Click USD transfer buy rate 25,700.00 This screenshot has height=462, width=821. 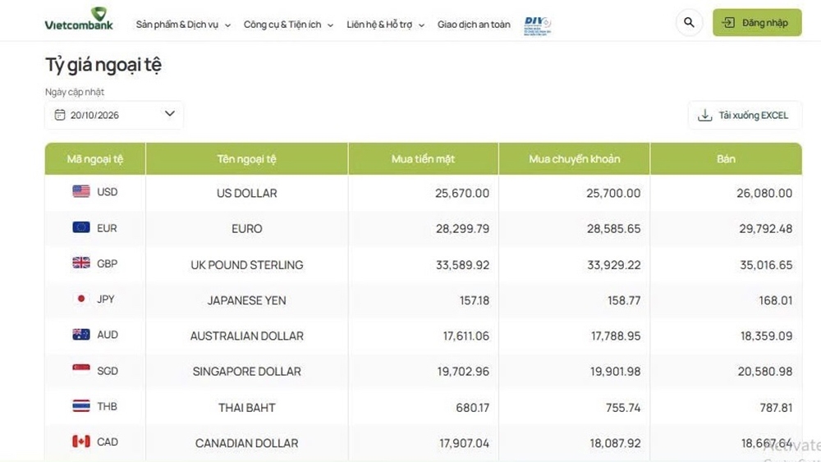click(x=613, y=193)
